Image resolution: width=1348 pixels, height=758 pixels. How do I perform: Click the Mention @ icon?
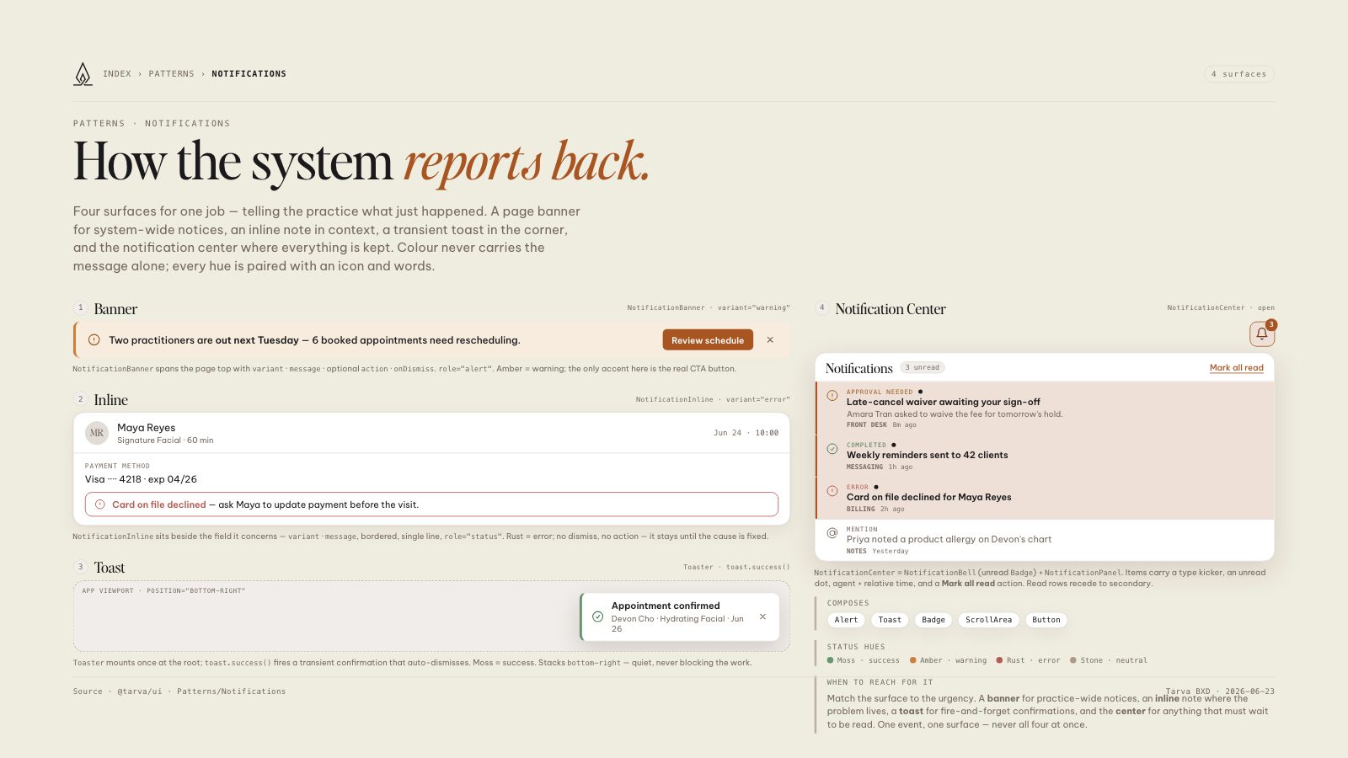coord(832,532)
